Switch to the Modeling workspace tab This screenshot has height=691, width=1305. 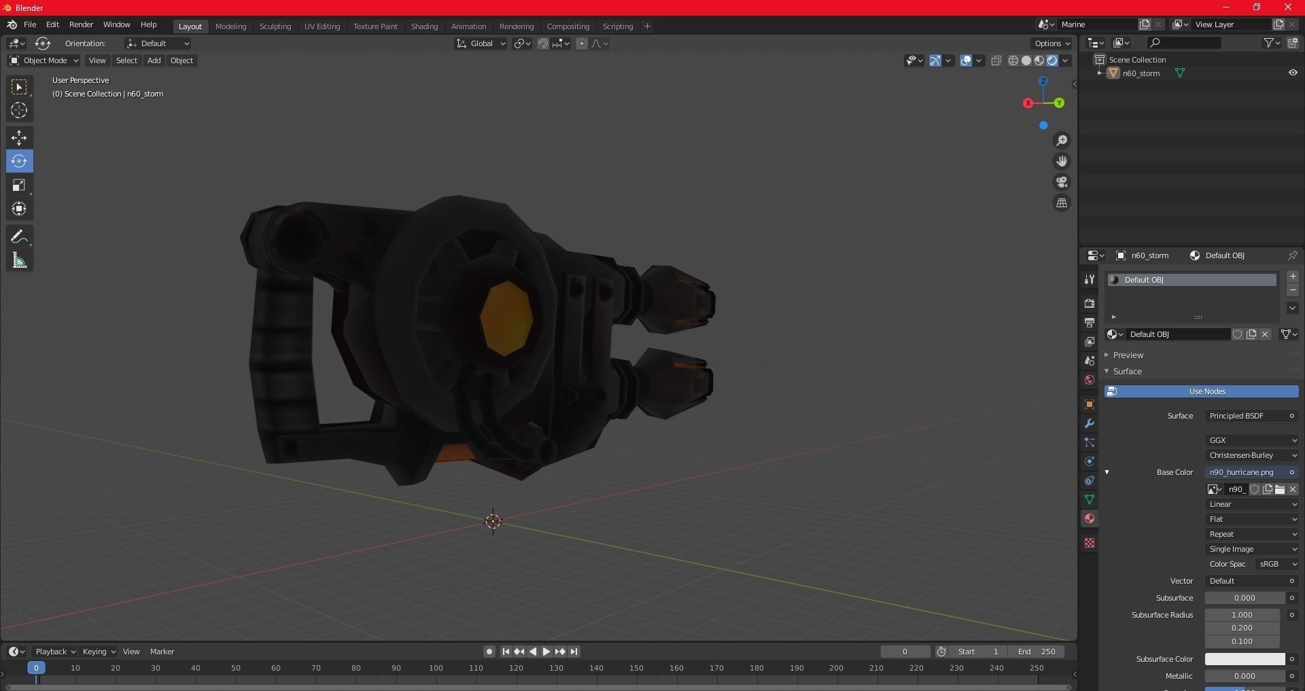pos(230,26)
